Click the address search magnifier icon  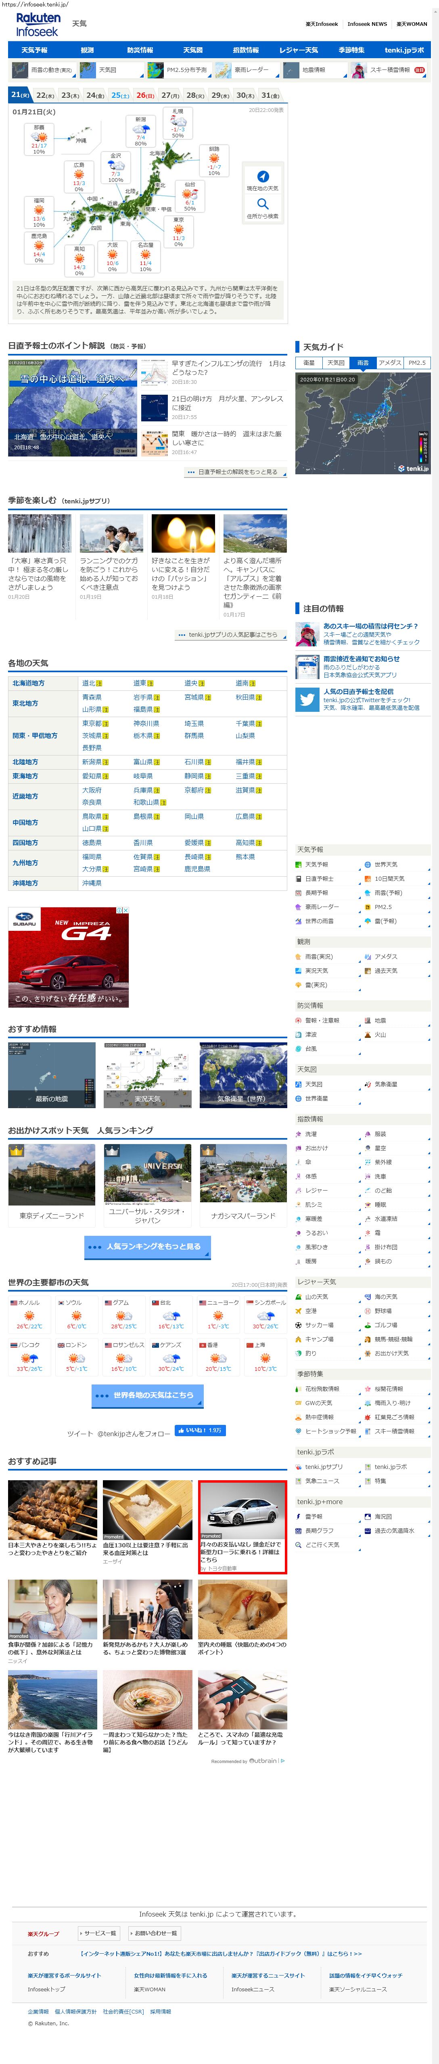pos(262,204)
